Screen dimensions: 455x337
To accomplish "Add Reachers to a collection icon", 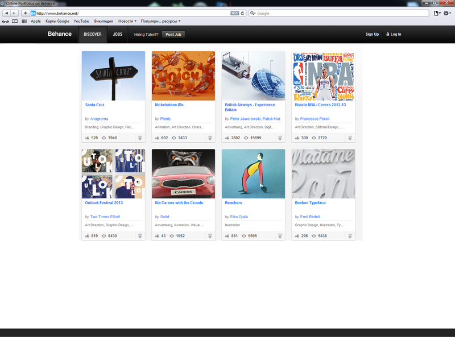I will point(280,236).
